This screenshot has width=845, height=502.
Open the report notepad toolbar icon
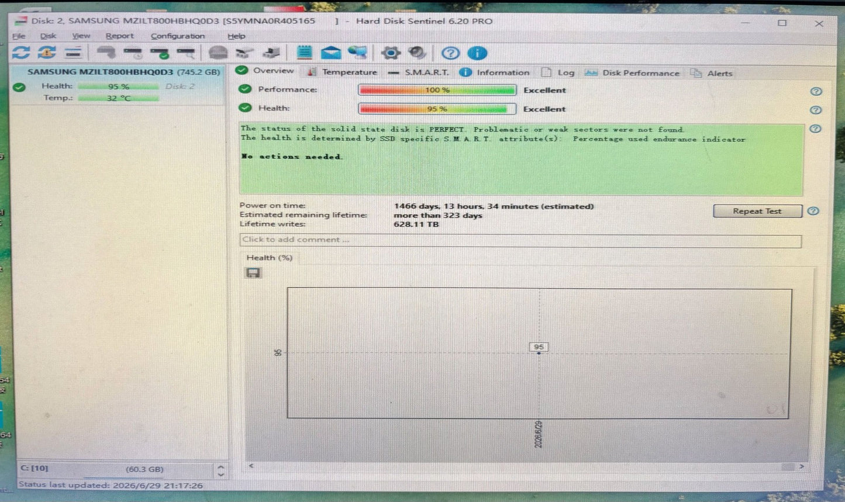pos(304,53)
